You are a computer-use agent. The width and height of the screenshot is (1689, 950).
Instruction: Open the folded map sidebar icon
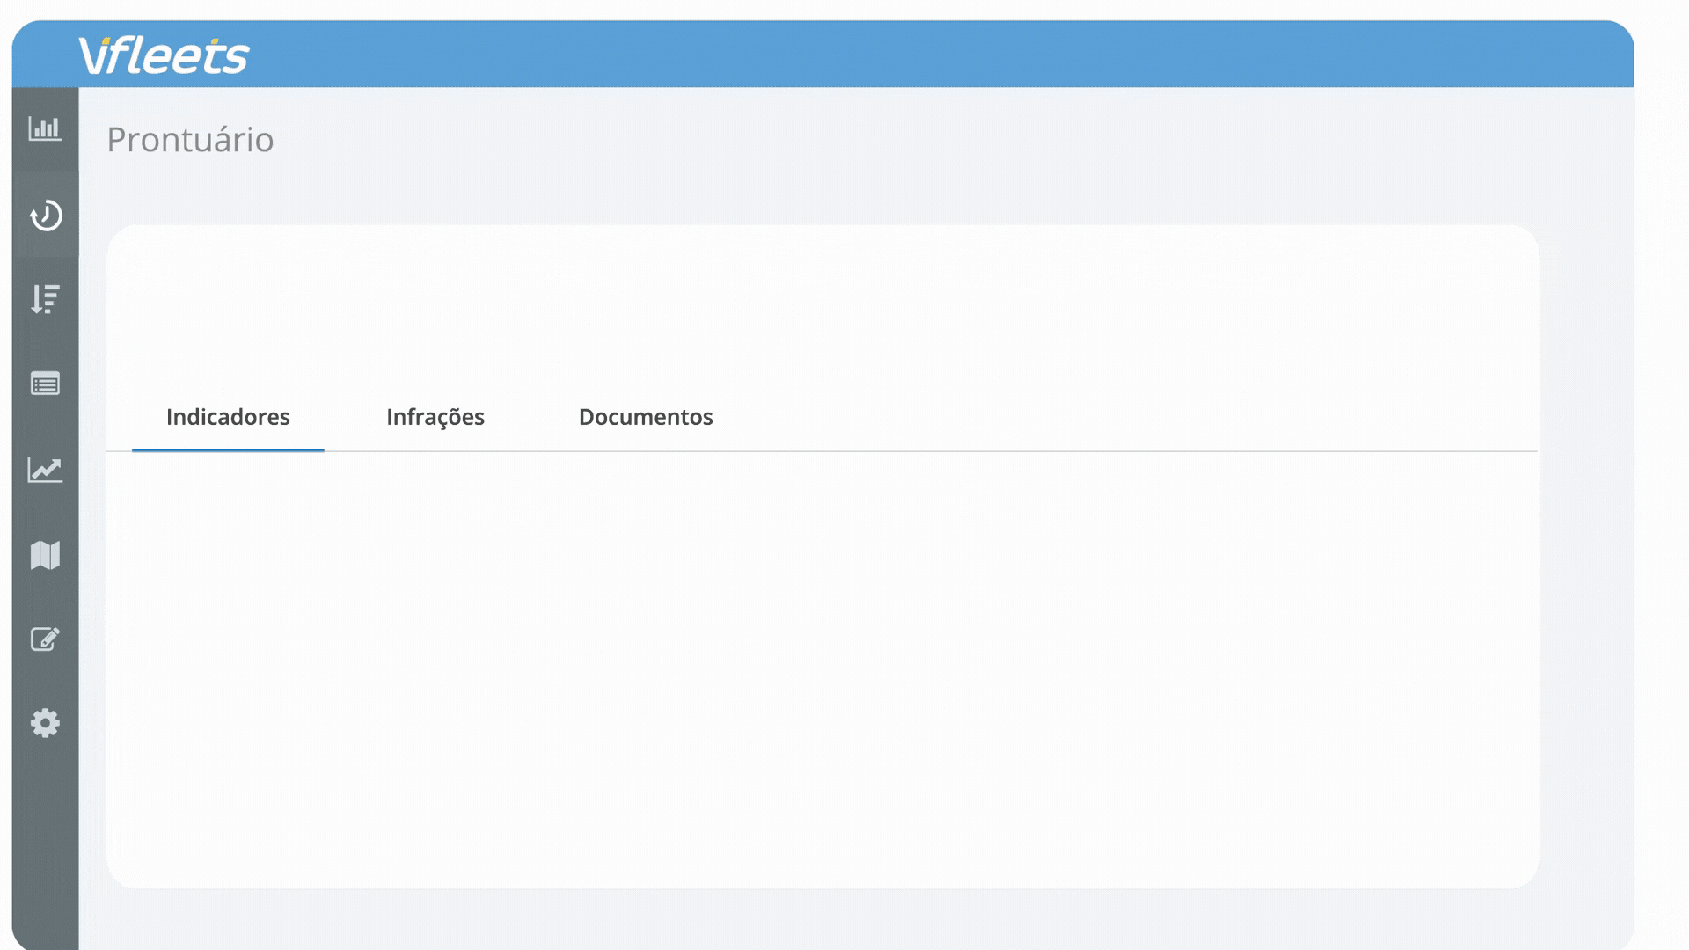45,555
